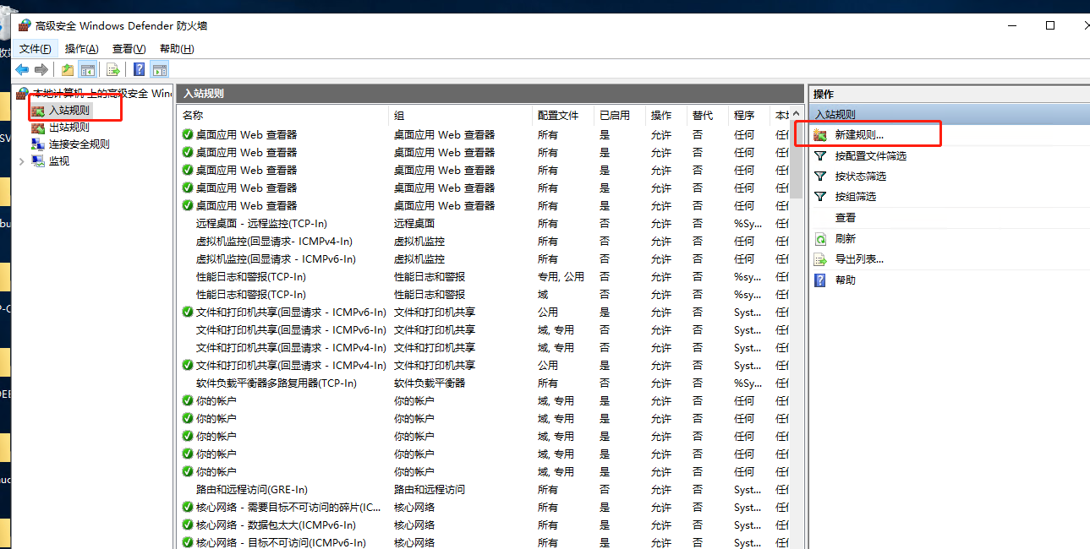Click the green refresh icon beside 刷新

click(820, 239)
